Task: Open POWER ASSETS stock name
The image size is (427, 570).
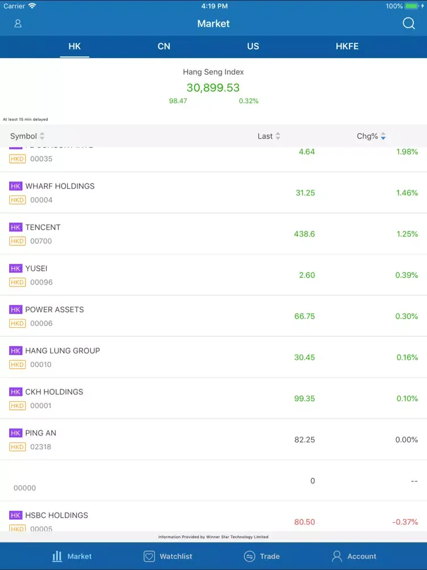Action: pyautogui.click(x=55, y=310)
